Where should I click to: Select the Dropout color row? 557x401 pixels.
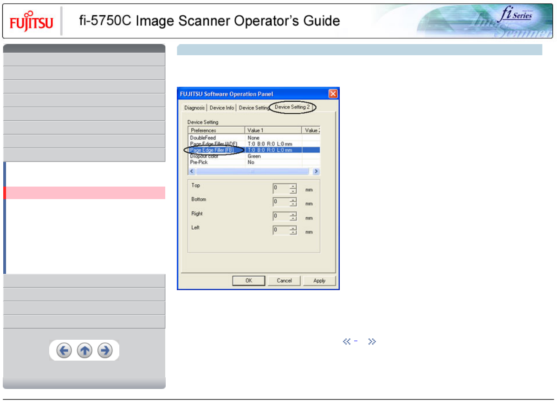(x=254, y=156)
